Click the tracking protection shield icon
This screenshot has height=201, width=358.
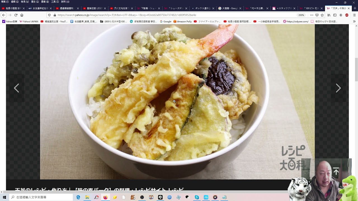click(50, 15)
